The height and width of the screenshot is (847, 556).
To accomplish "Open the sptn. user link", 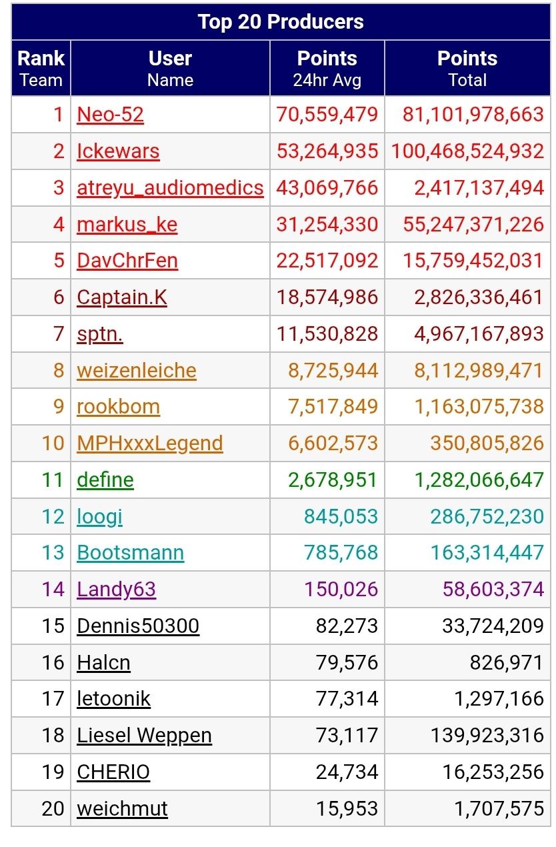I will [100, 334].
